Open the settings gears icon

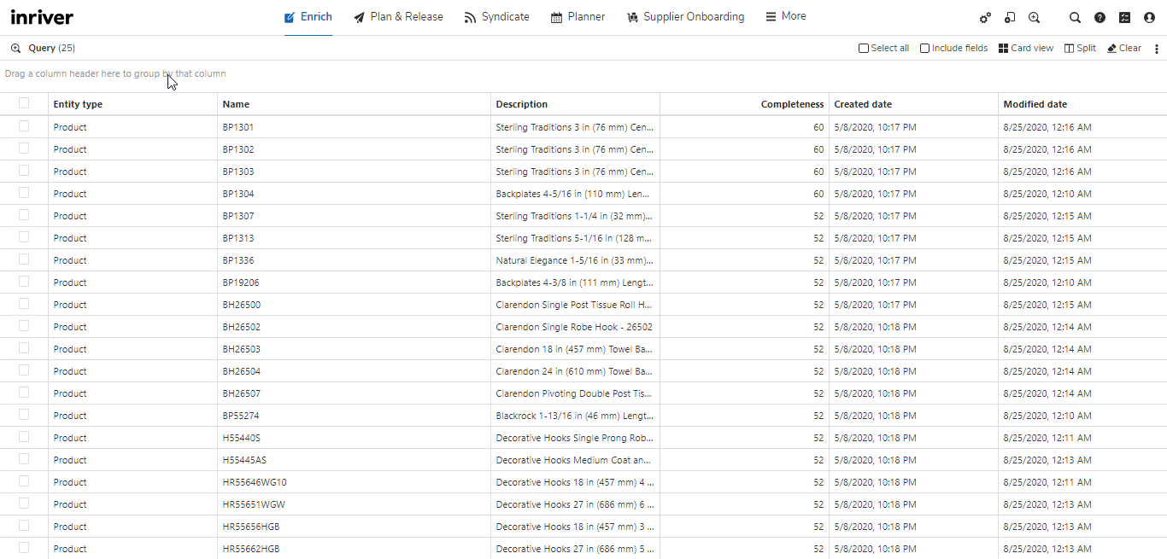click(x=985, y=17)
